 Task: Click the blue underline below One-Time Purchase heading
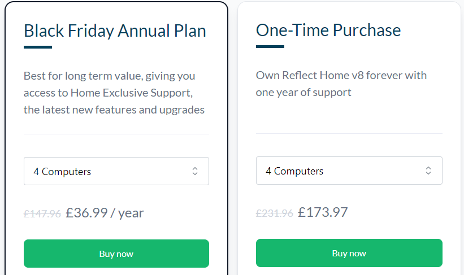tap(270, 46)
